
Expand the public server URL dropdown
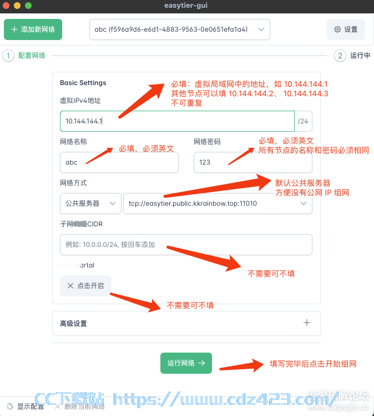[218, 204]
